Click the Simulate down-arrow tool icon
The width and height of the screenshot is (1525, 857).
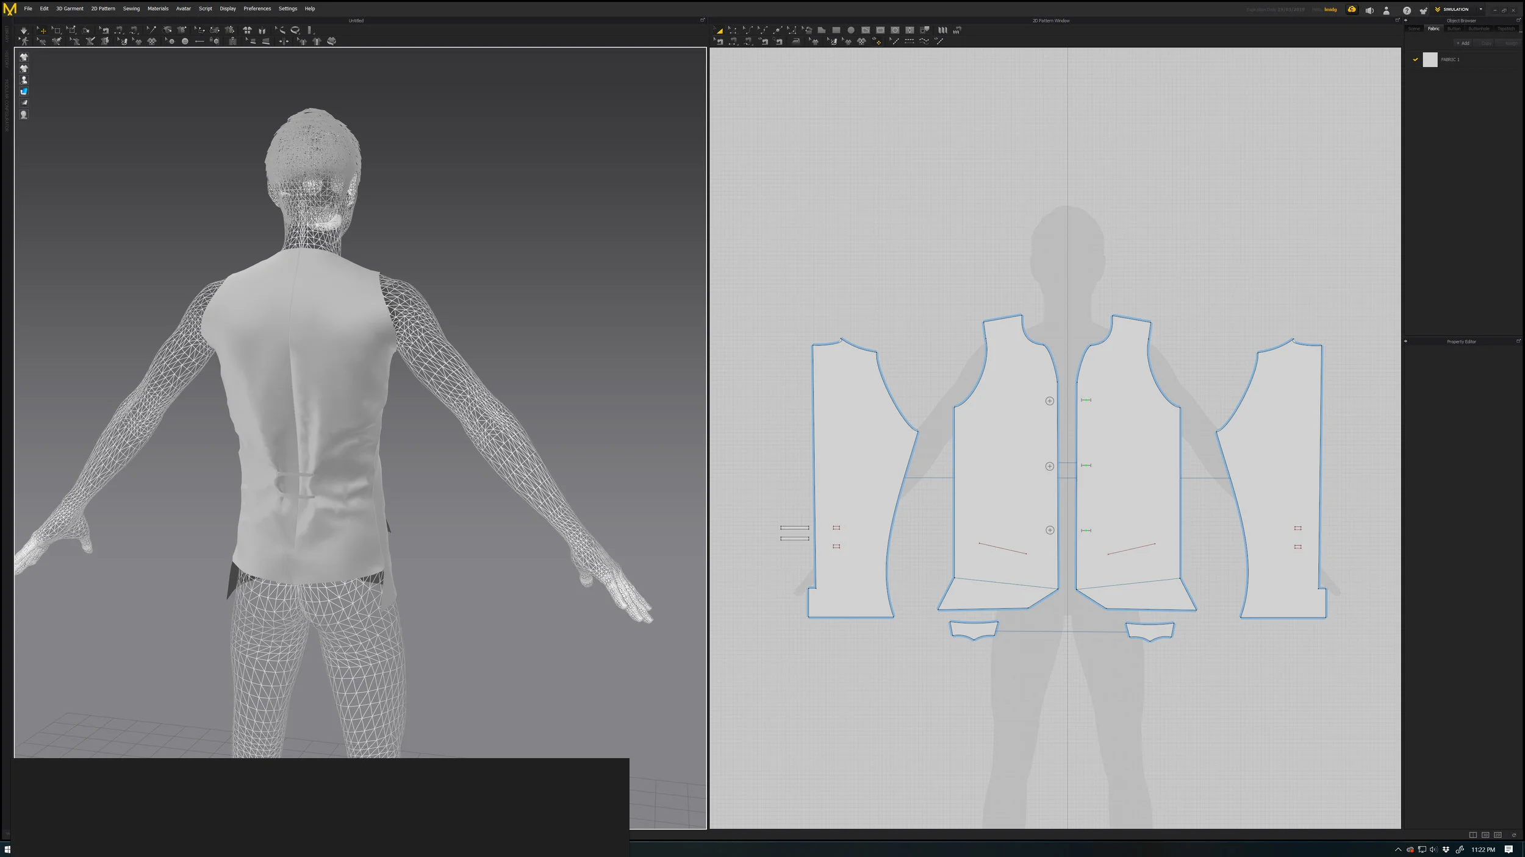click(x=24, y=30)
